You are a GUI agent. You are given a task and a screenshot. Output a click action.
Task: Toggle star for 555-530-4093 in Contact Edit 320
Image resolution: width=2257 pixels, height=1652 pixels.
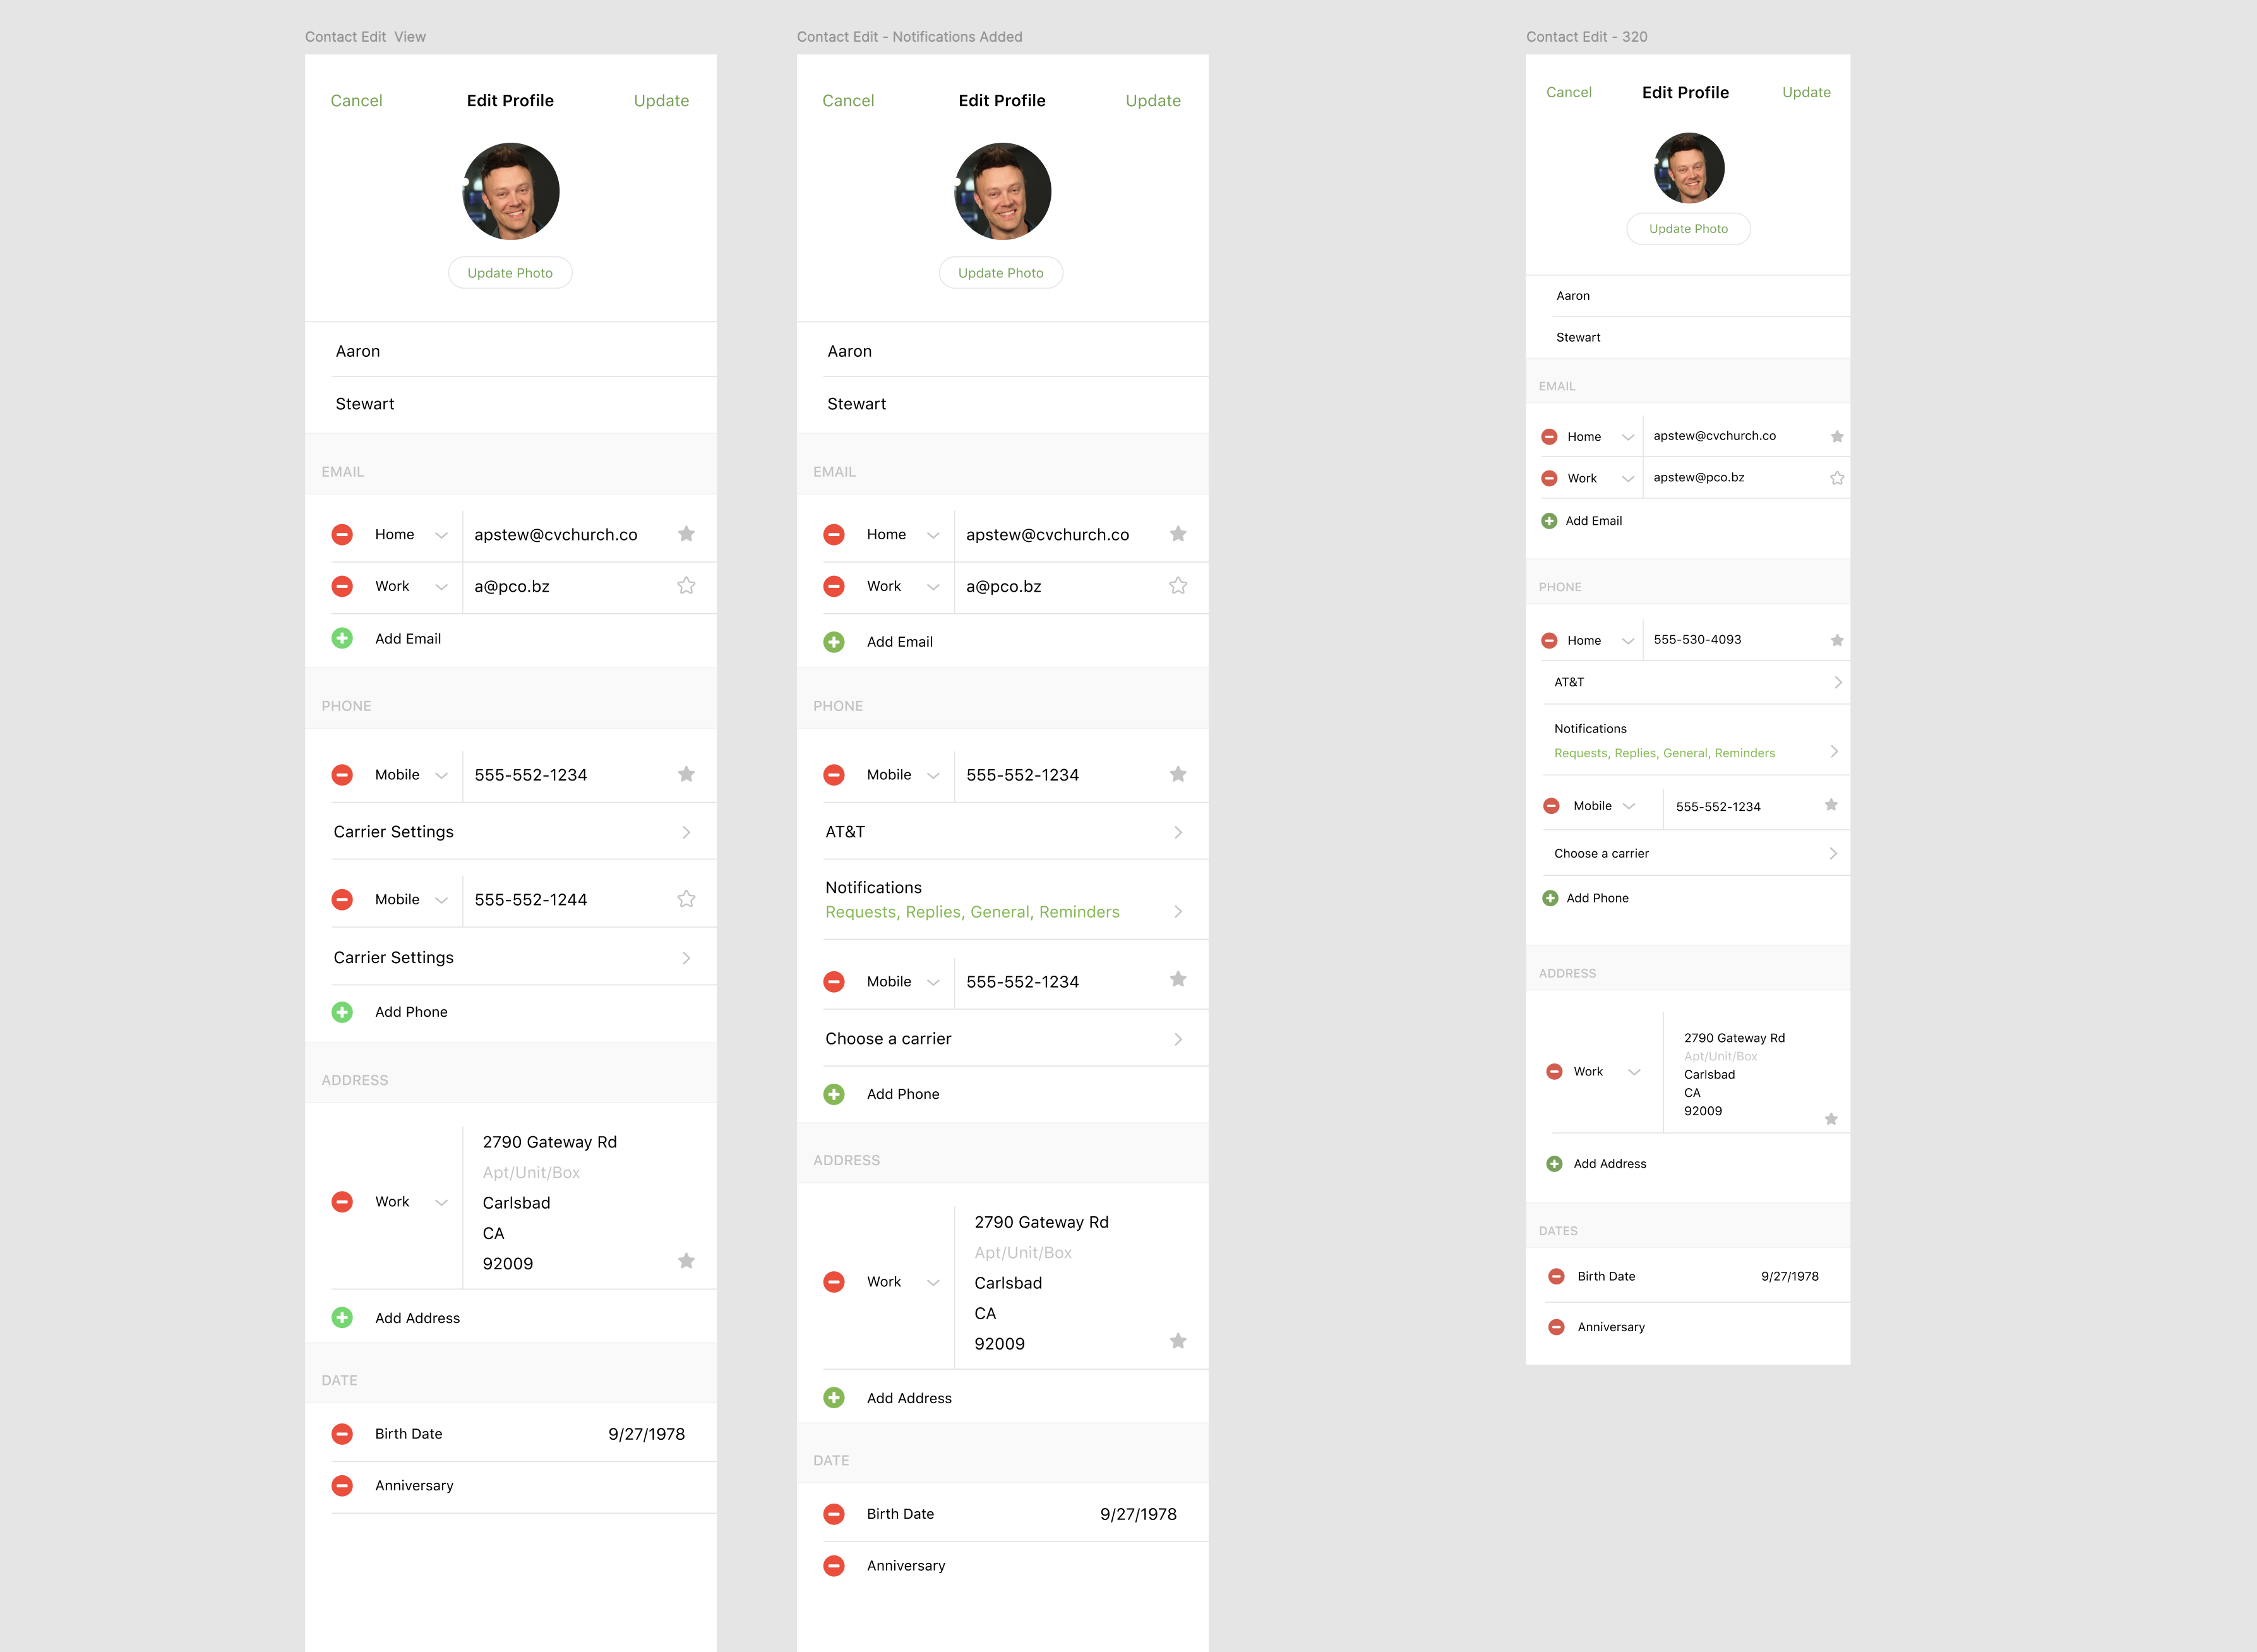[1837, 640]
